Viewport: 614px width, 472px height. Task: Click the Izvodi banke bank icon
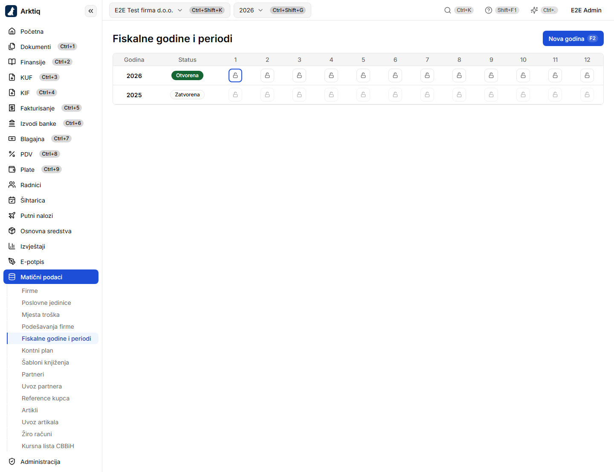[12, 123]
